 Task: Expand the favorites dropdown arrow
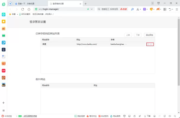coord(17,14)
